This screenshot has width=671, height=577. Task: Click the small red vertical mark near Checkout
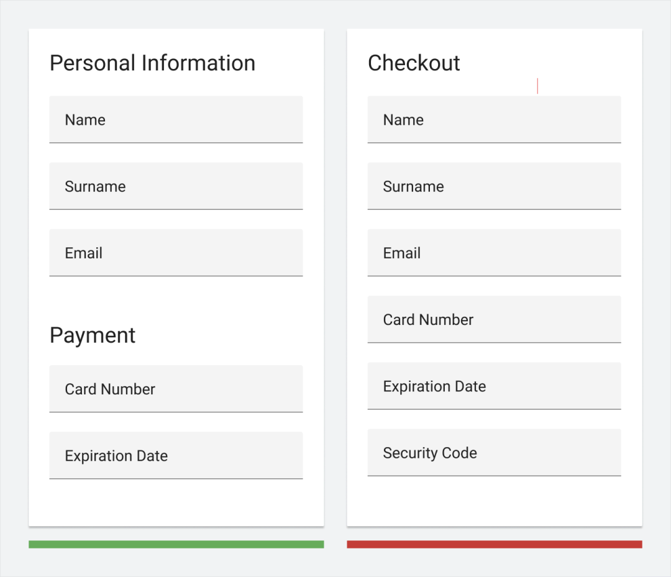click(537, 86)
